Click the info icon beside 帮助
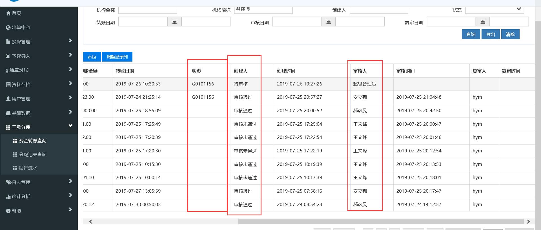 (8, 211)
